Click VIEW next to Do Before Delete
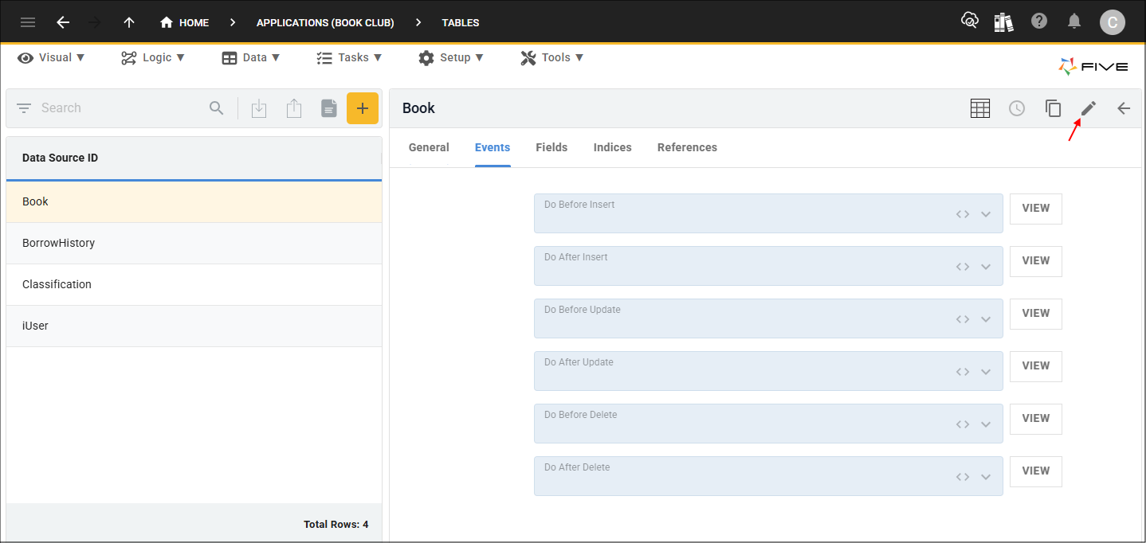This screenshot has height=543, width=1146. [1036, 419]
